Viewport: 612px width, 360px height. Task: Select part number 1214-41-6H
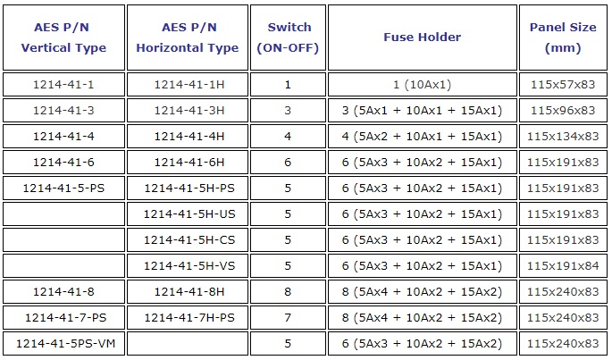[189, 162]
